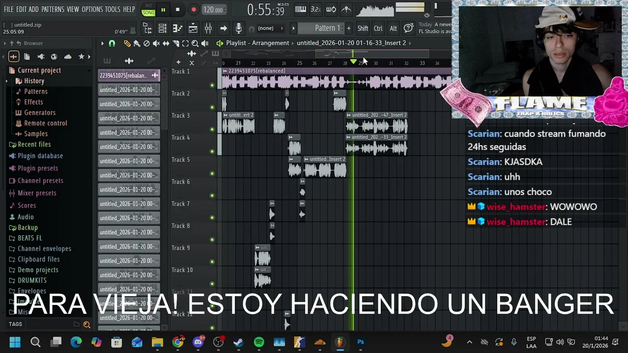Click the browser cloud library tab icon
The height and width of the screenshot is (353, 628).
coord(68,57)
